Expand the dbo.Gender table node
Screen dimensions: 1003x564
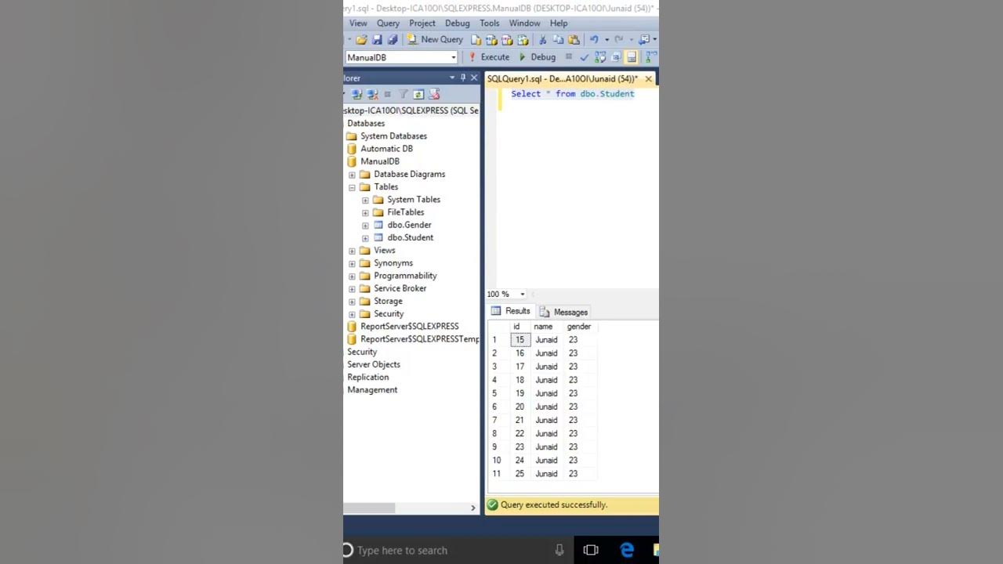(x=365, y=226)
